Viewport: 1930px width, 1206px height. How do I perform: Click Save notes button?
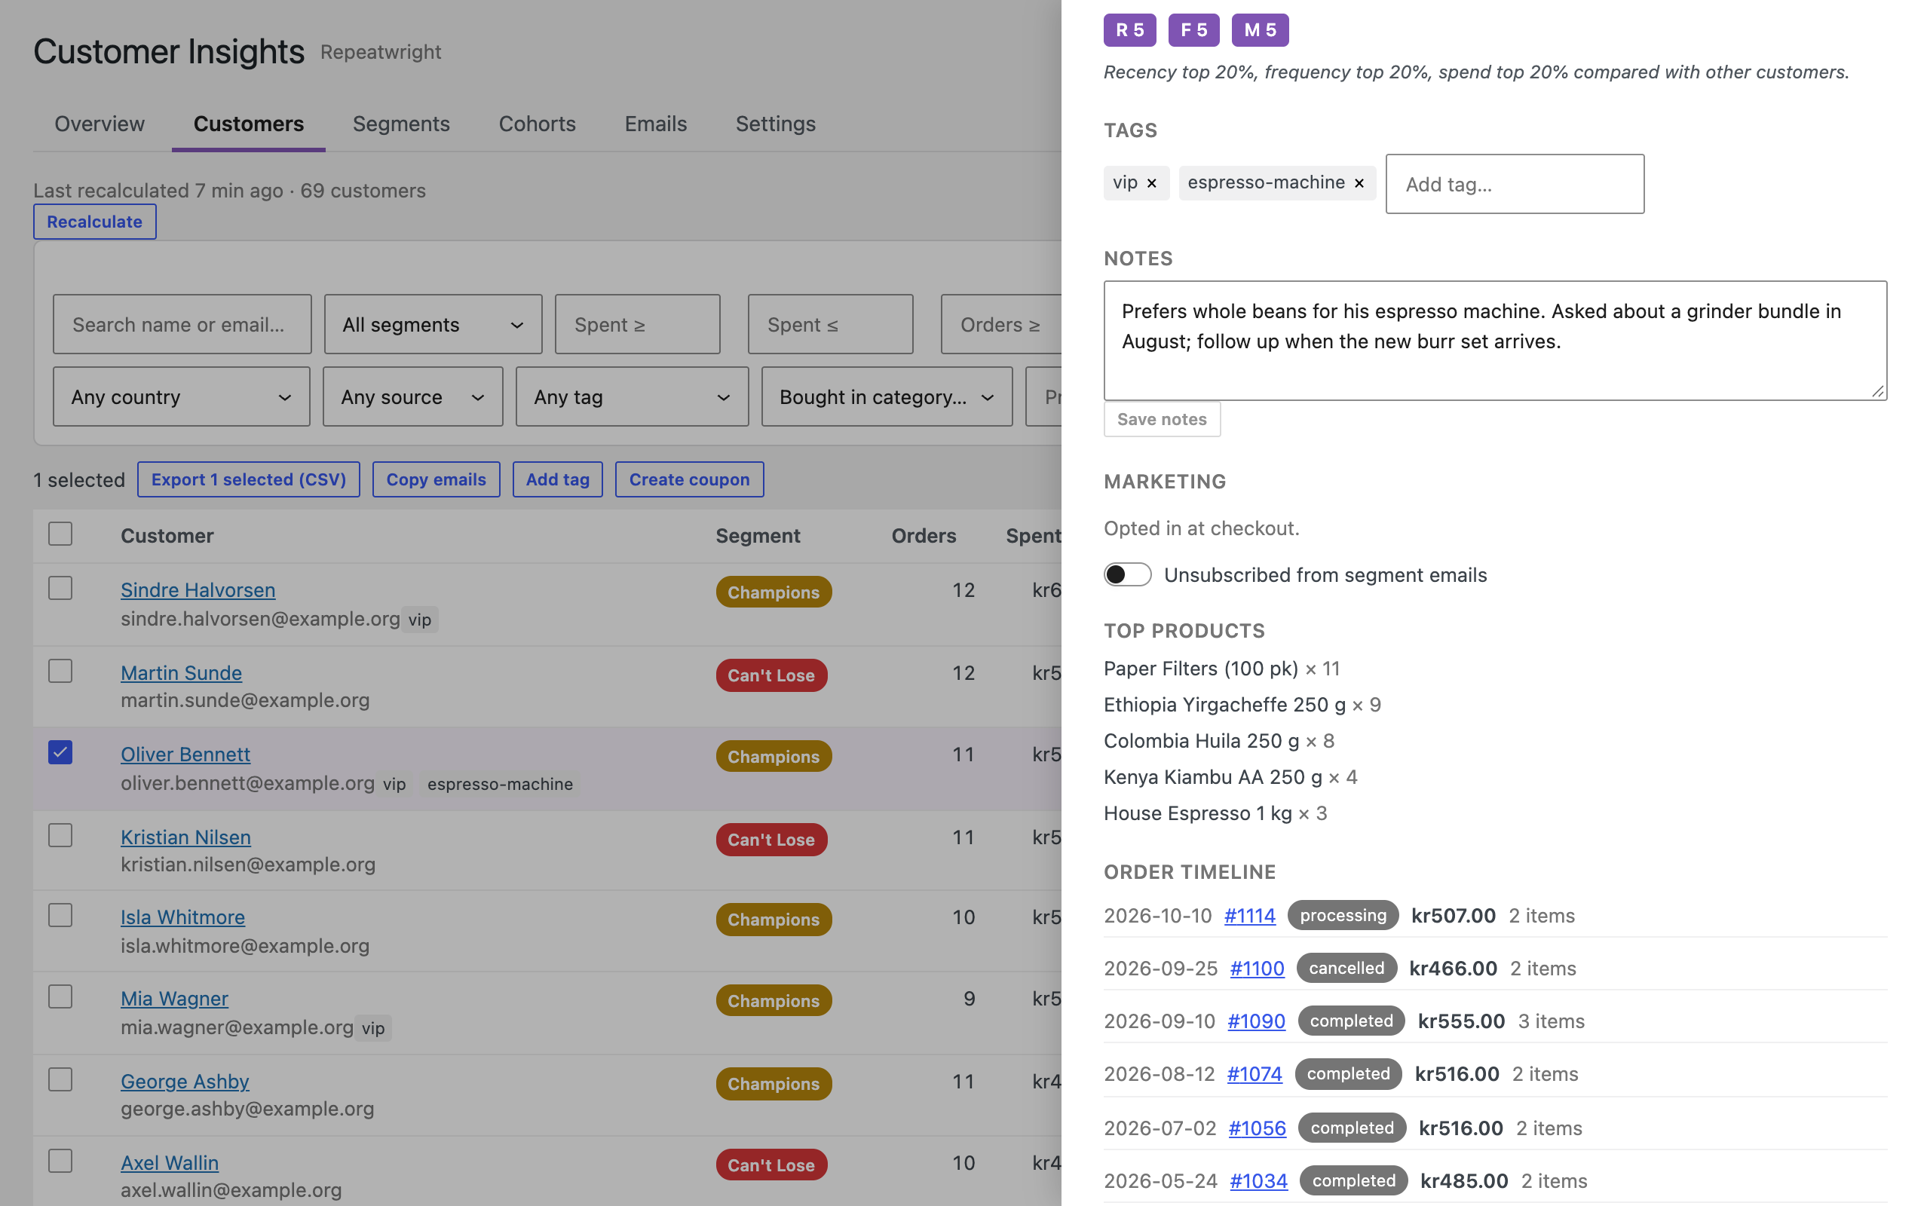pyautogui.click(x=1161, y=420)
